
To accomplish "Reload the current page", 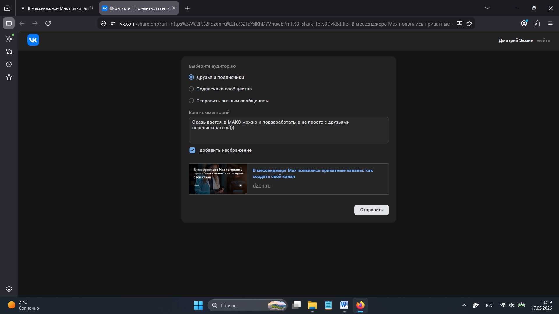I will (x=48, y=23).
